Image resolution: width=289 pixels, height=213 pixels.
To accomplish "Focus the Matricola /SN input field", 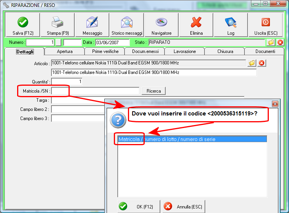I will (95, 91).
